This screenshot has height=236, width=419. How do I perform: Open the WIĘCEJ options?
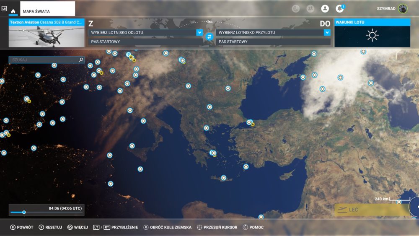coord(78,227)
